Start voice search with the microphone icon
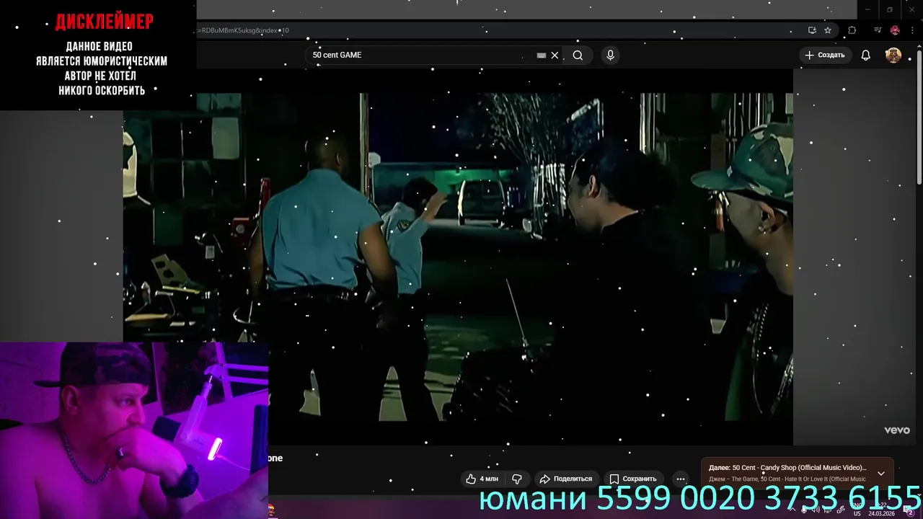This screenshot has height=519, width=923. click(610, 55)
